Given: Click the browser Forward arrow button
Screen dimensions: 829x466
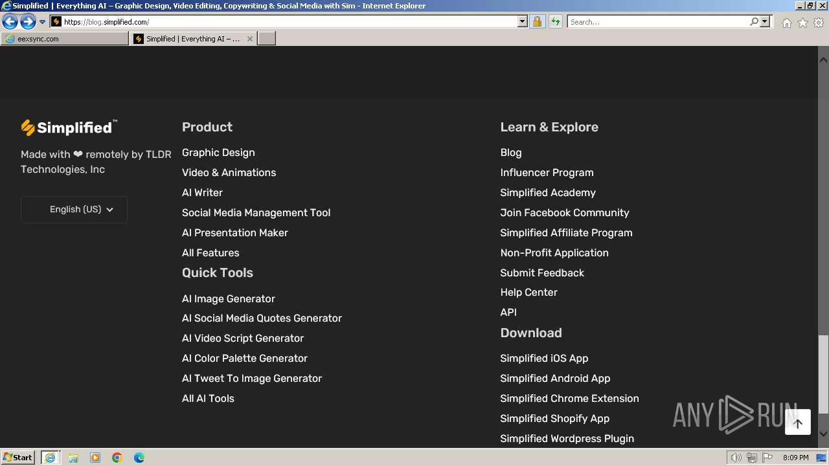Looking at the screenshot, I should pyautogui.click(x=28, y=22).
